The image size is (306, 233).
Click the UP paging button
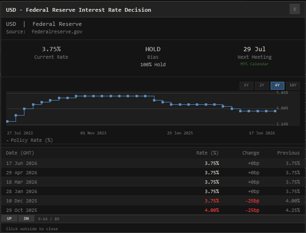point(9,218)
